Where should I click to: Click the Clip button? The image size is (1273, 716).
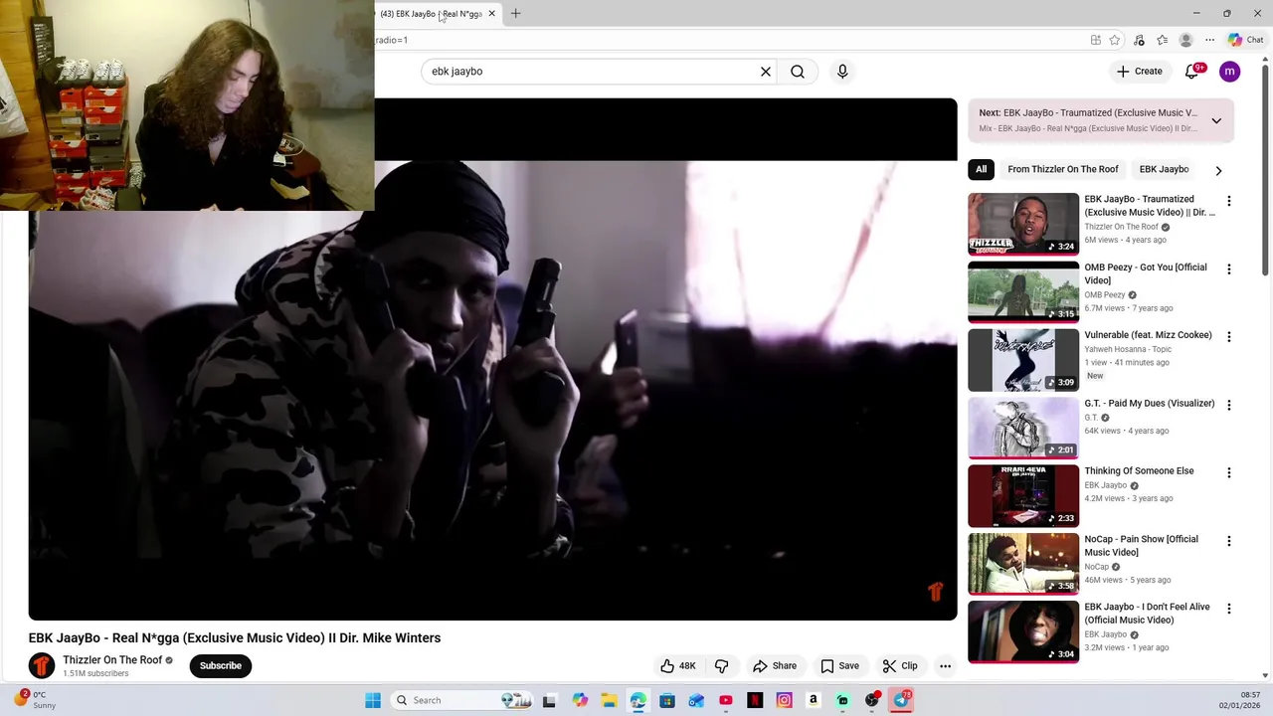pos(899,666)
